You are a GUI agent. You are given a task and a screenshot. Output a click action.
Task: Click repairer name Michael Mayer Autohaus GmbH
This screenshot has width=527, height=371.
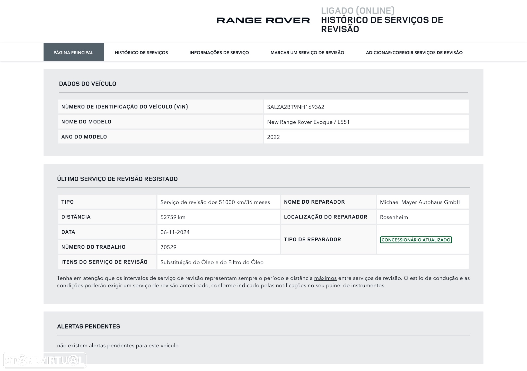click(420, 202)
